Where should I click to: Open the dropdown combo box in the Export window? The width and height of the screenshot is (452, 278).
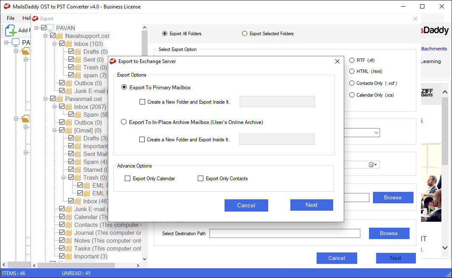pos(376,132)
